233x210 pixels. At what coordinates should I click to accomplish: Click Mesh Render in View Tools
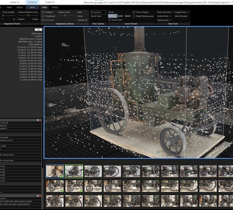tap(181, 16)
